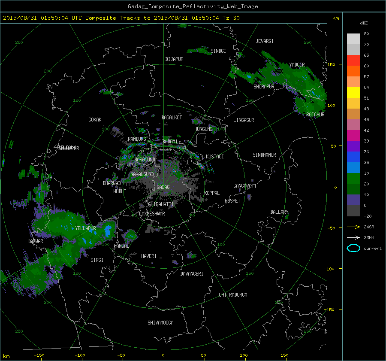Click the 24SR legend text
The image size is (386, 361).
tap(369, 227)
